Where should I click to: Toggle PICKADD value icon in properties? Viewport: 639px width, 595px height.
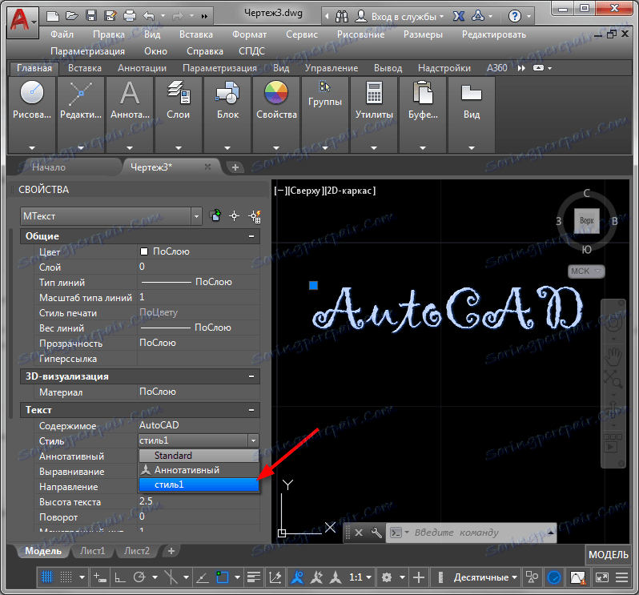[x=215, y=215]
